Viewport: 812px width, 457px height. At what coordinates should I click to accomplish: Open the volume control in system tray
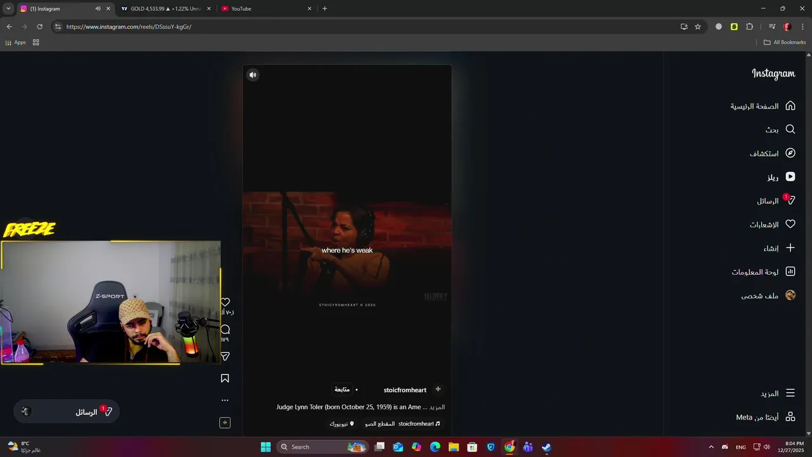767,447
